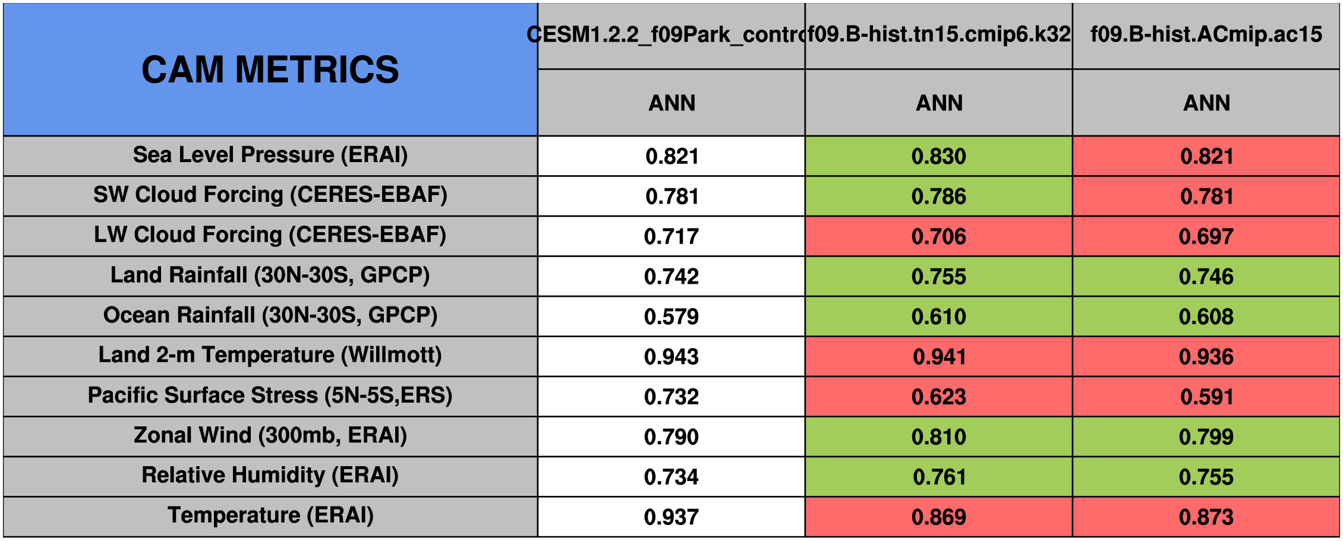Select the green 0.608 Ocean Rainfall cell
1343x541 pixels.
(x=1206, y=317)
